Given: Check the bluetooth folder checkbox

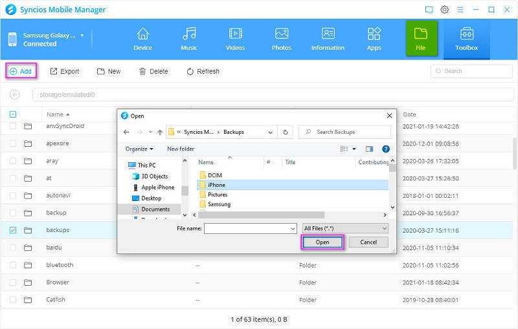Looking at the screenshot, I should pyautogui.click(x=13, y=265).
